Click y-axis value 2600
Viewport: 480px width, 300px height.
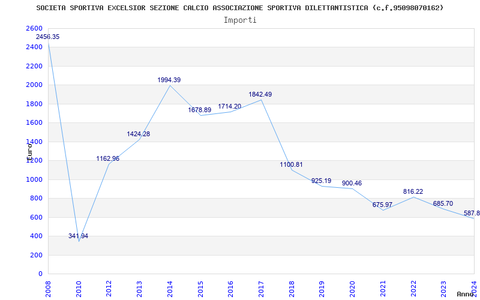click(x=34, y=28)
